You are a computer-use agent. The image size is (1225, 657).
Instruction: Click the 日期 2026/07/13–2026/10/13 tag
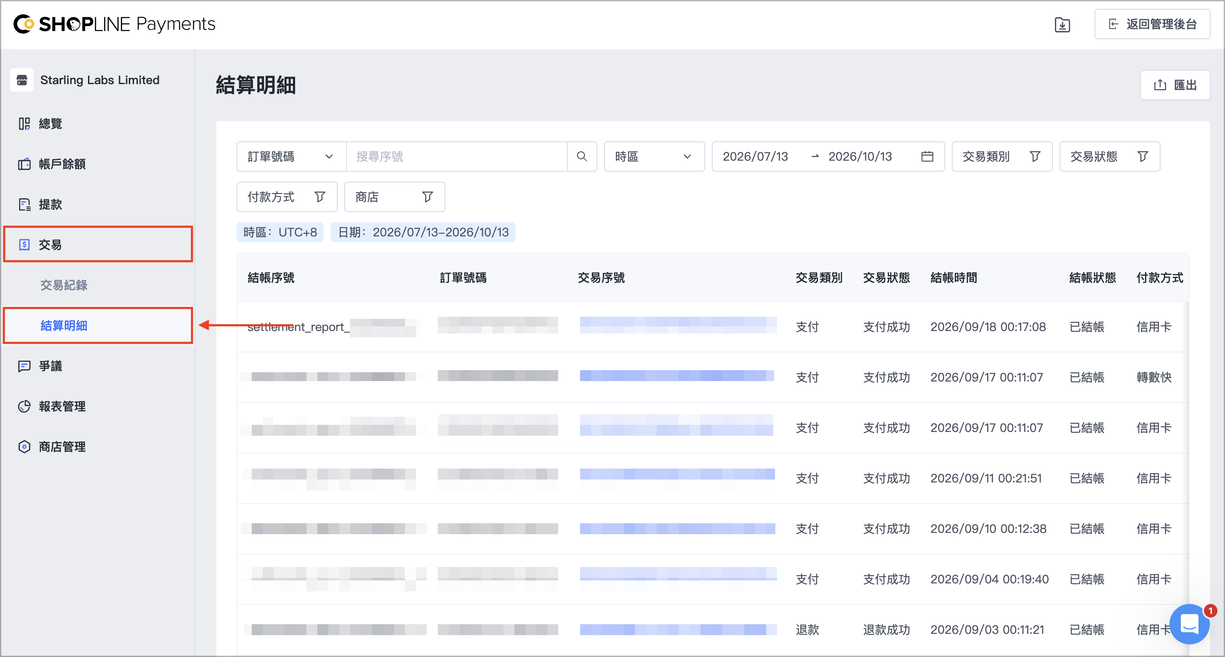coord(423,232)
